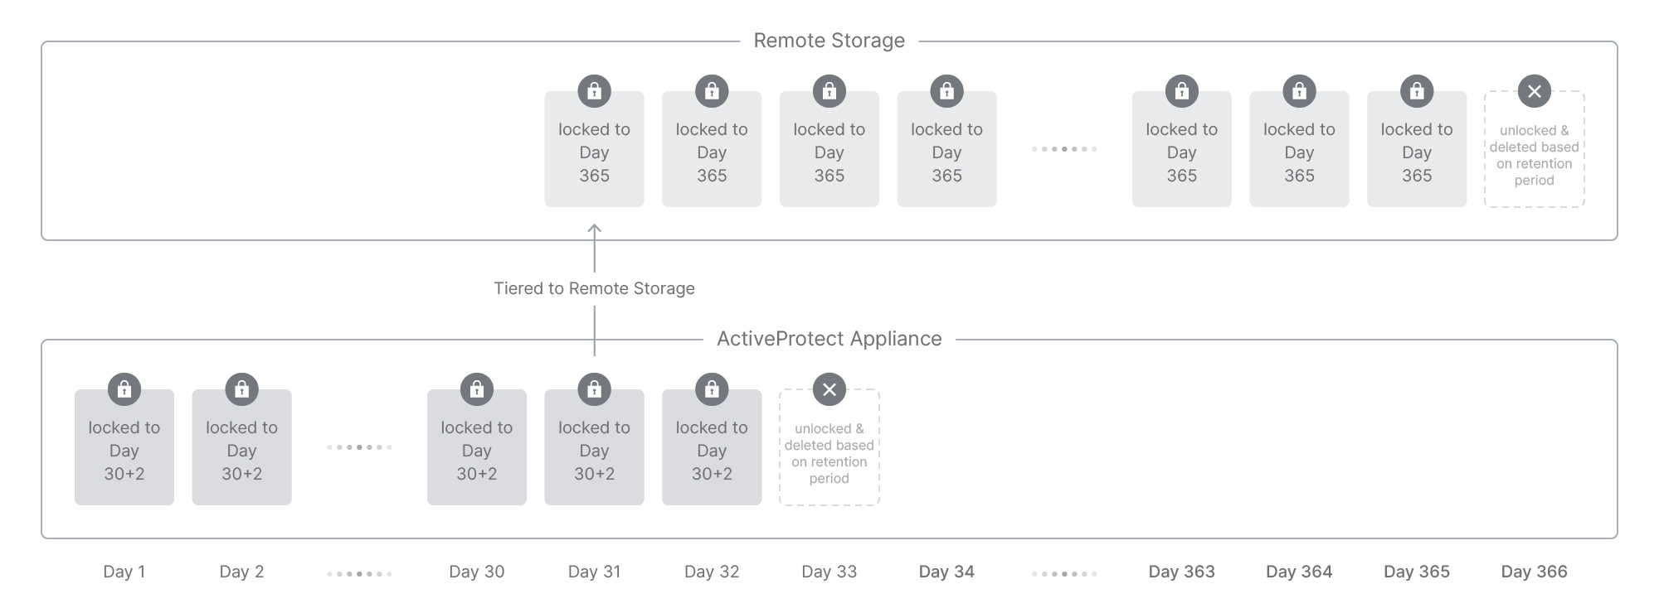Viewport: 1659px width, 613px height.
Task: Click the X icon on the Appliance's unlocked block
Action: 829,389
